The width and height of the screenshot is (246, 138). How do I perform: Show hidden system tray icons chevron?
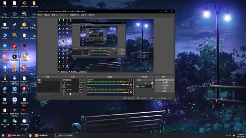227,136
